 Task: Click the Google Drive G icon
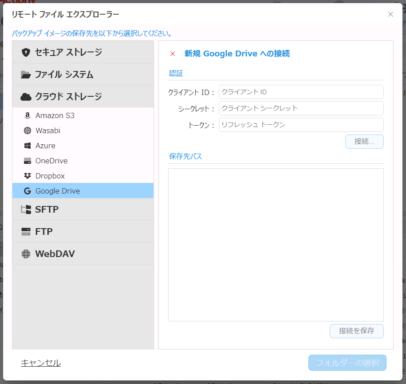click(28, 191)
